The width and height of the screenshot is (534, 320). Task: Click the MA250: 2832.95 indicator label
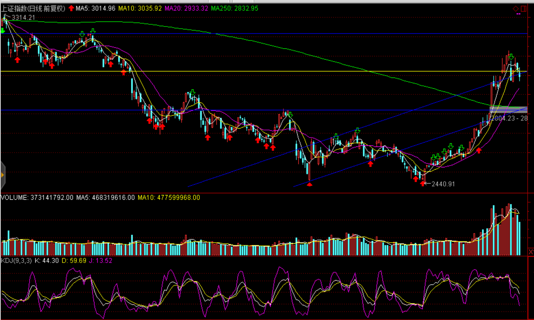[234, 8]
